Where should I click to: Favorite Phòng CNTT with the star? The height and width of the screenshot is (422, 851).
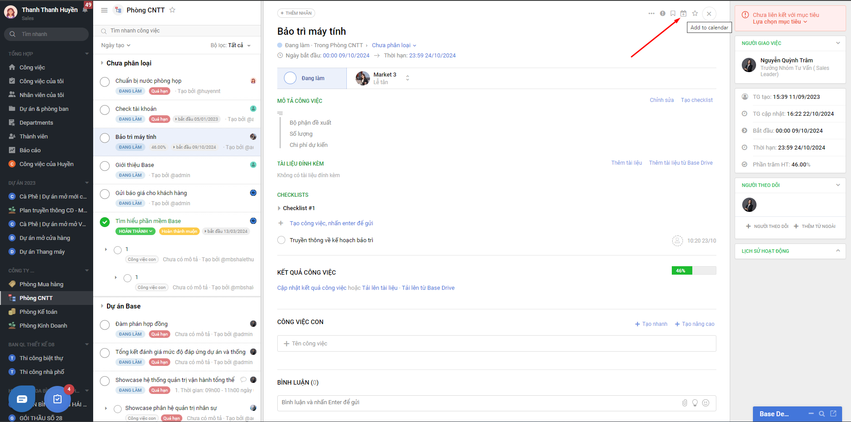point(173,10)
